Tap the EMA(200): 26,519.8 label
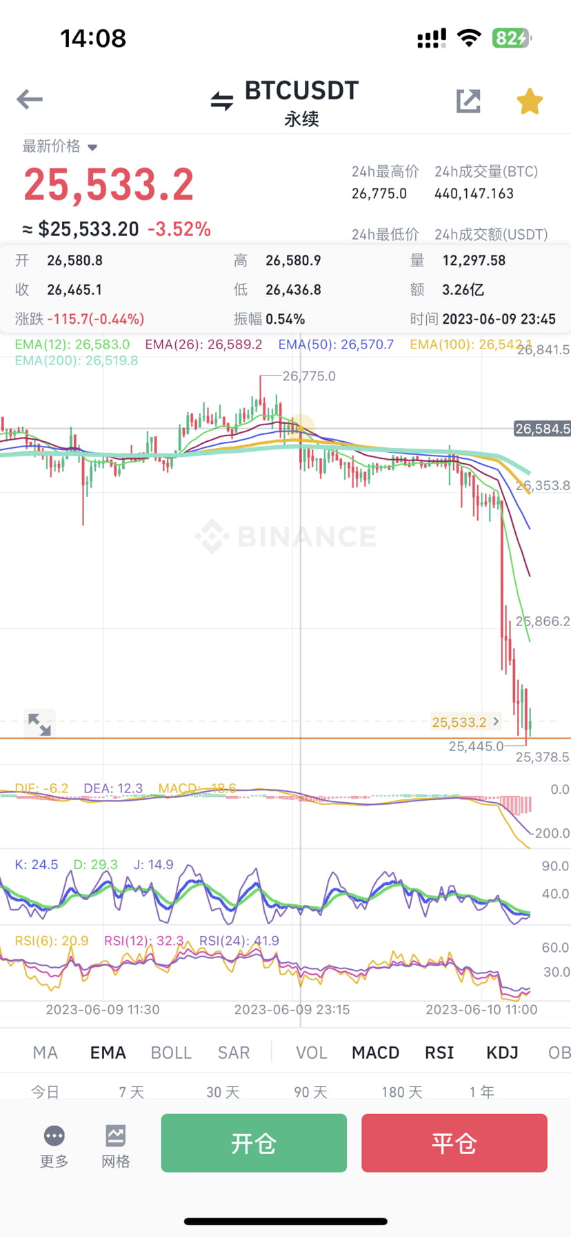571x1237 pixels. pyautogui.click(x=77, y=360)
